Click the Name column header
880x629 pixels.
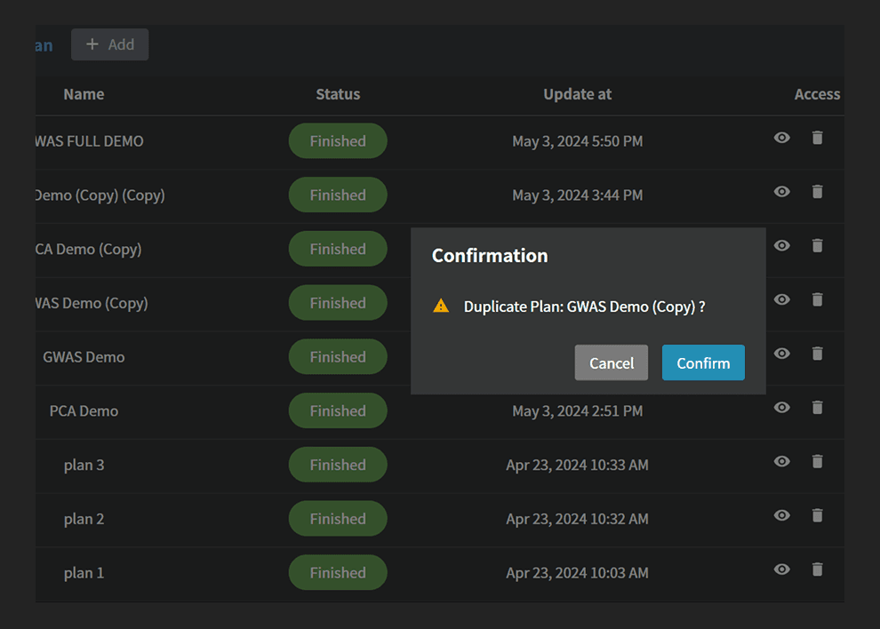coord(84,94)
